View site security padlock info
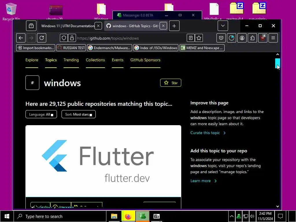 (x=72, y=38)
